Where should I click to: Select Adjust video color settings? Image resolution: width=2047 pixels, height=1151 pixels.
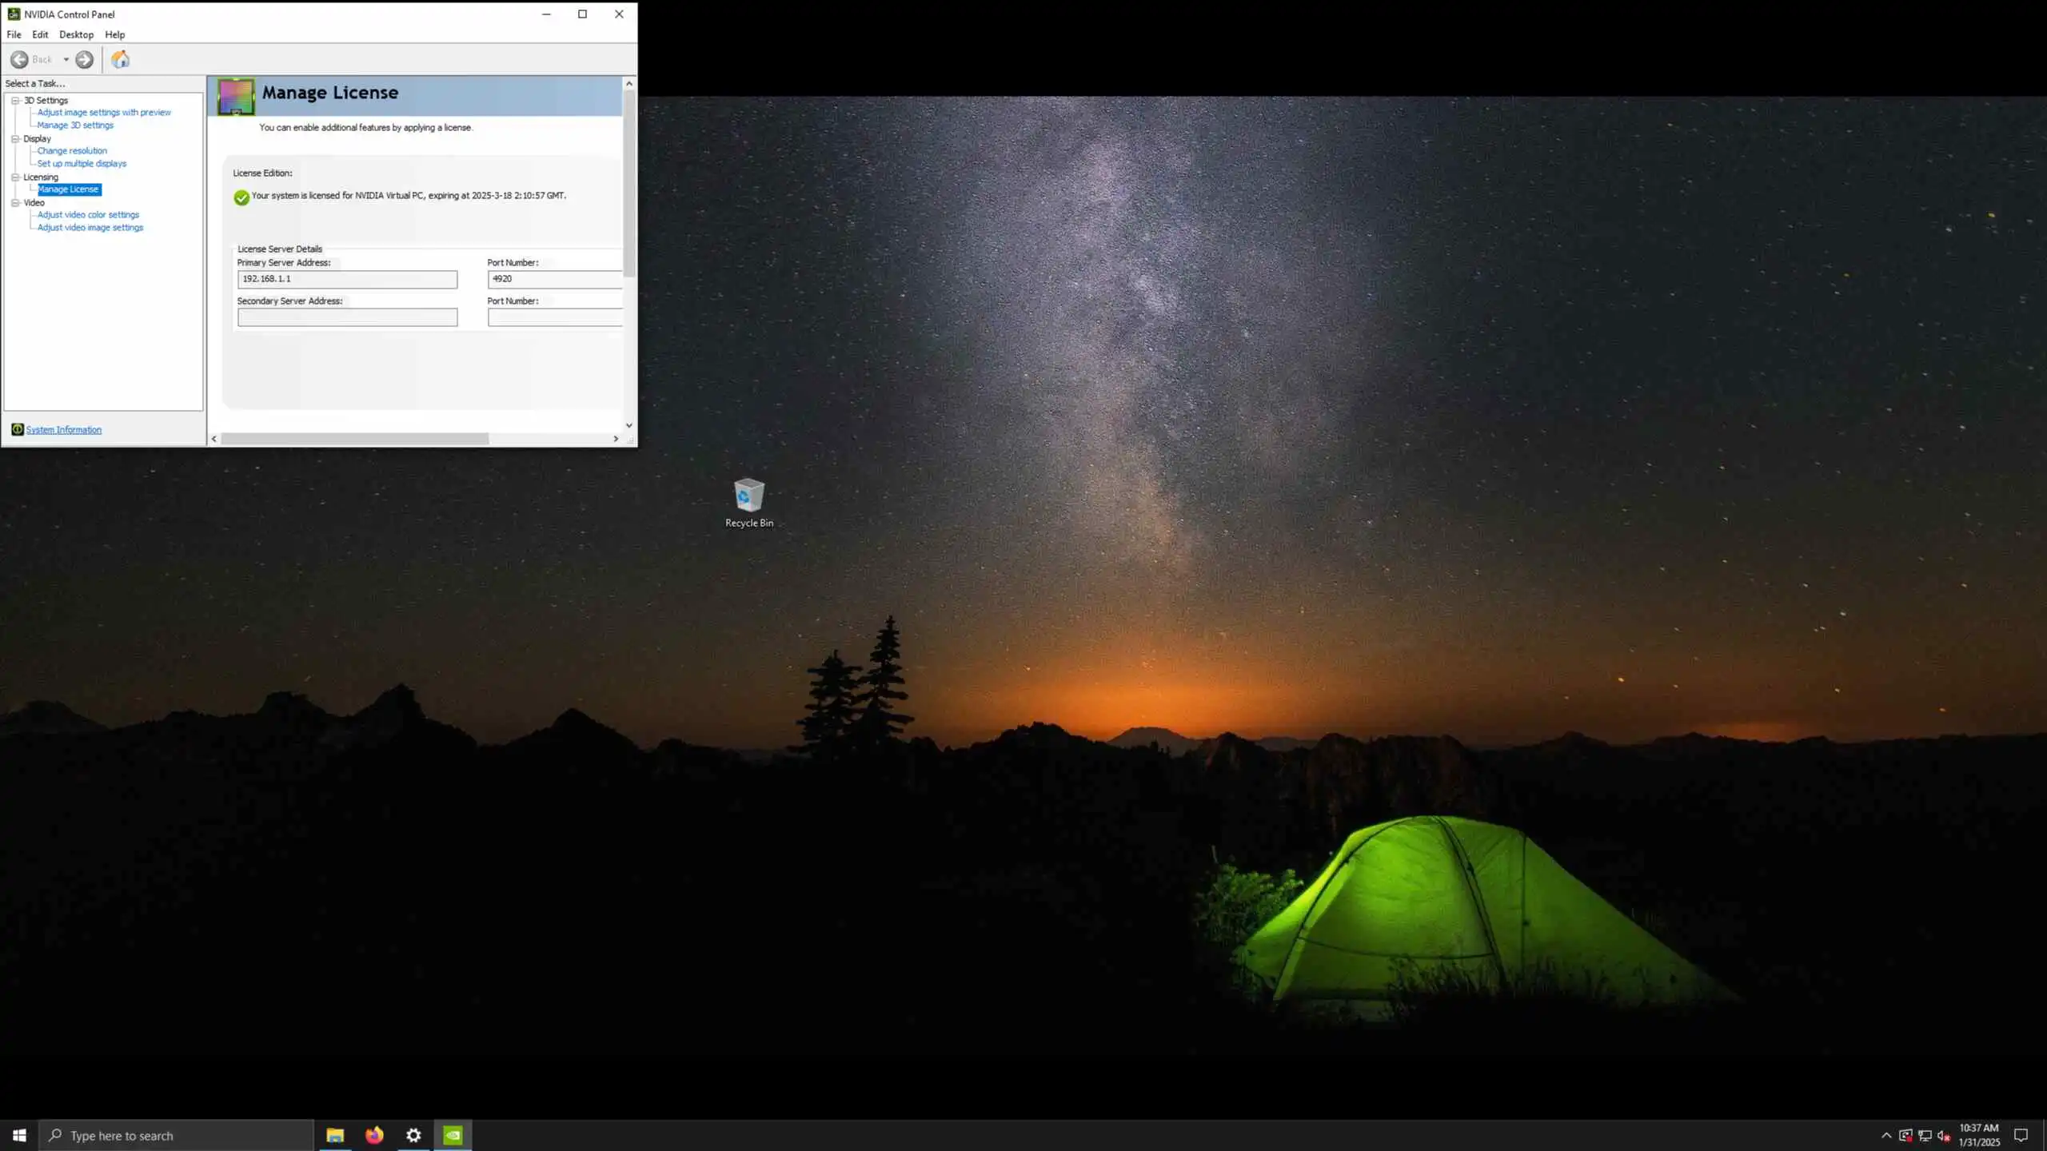pos(88,215)
